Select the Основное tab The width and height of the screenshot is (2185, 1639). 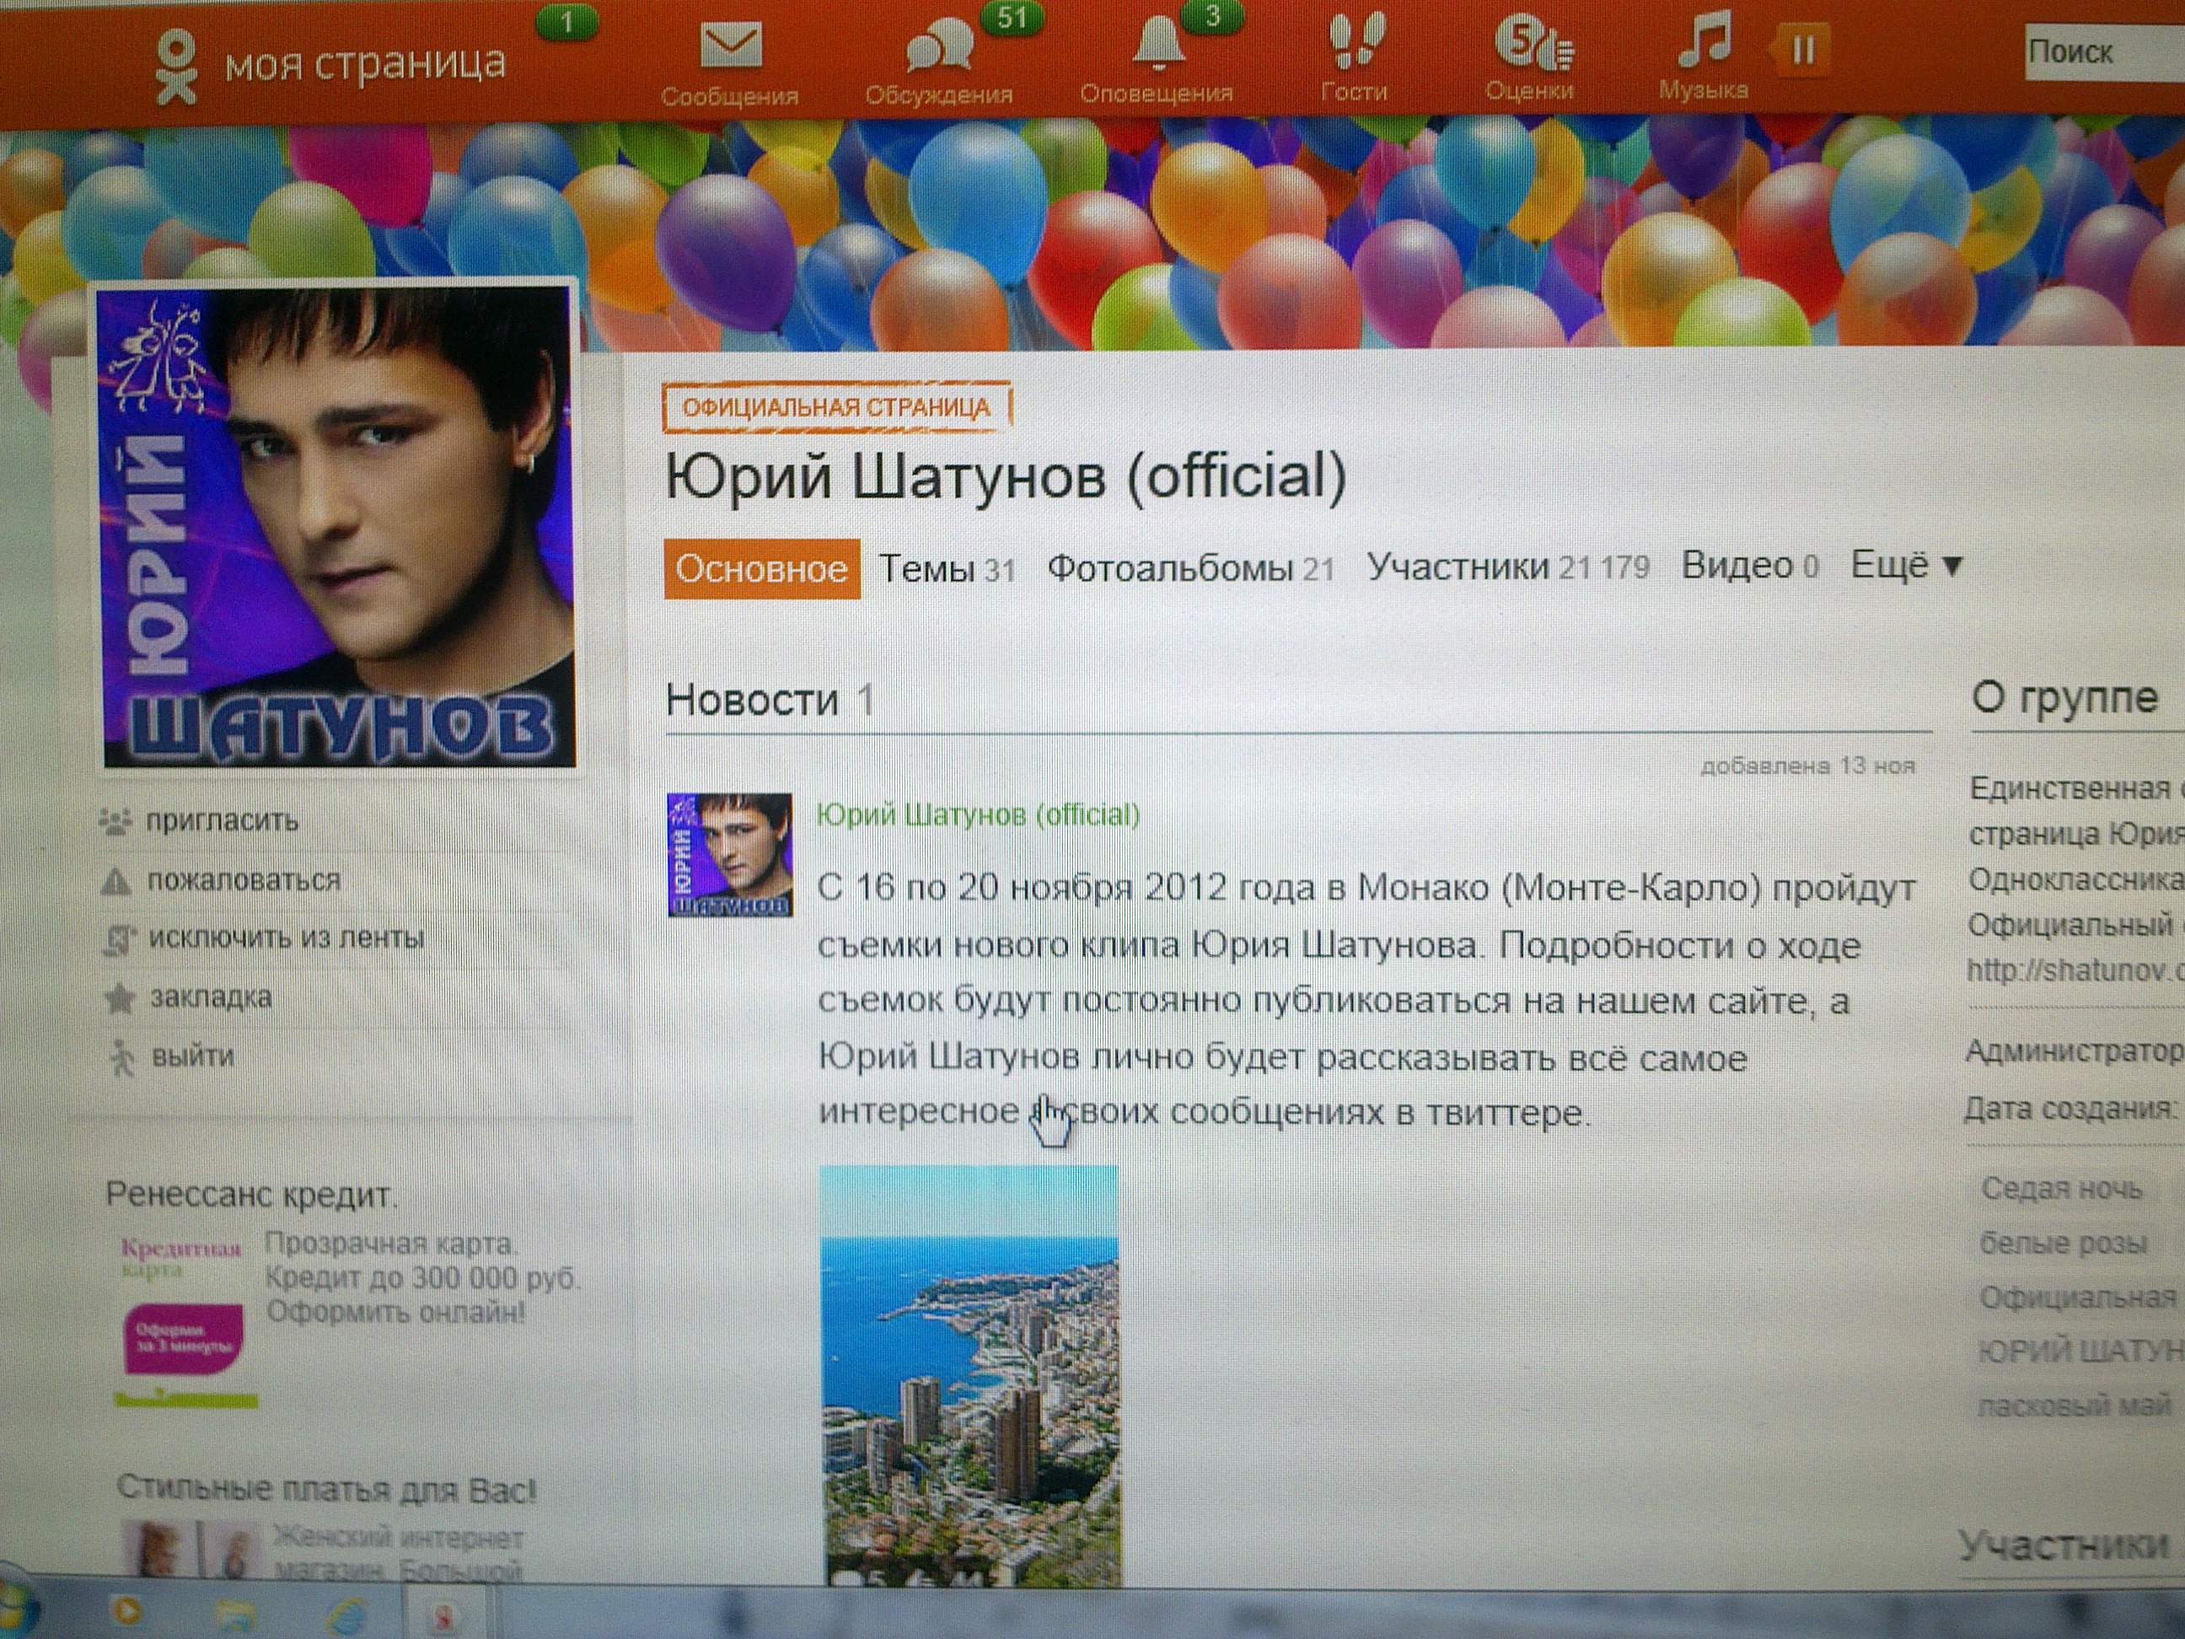(x=761, y=569)
